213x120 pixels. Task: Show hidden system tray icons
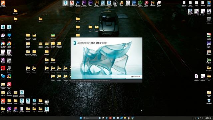point(193,118)
